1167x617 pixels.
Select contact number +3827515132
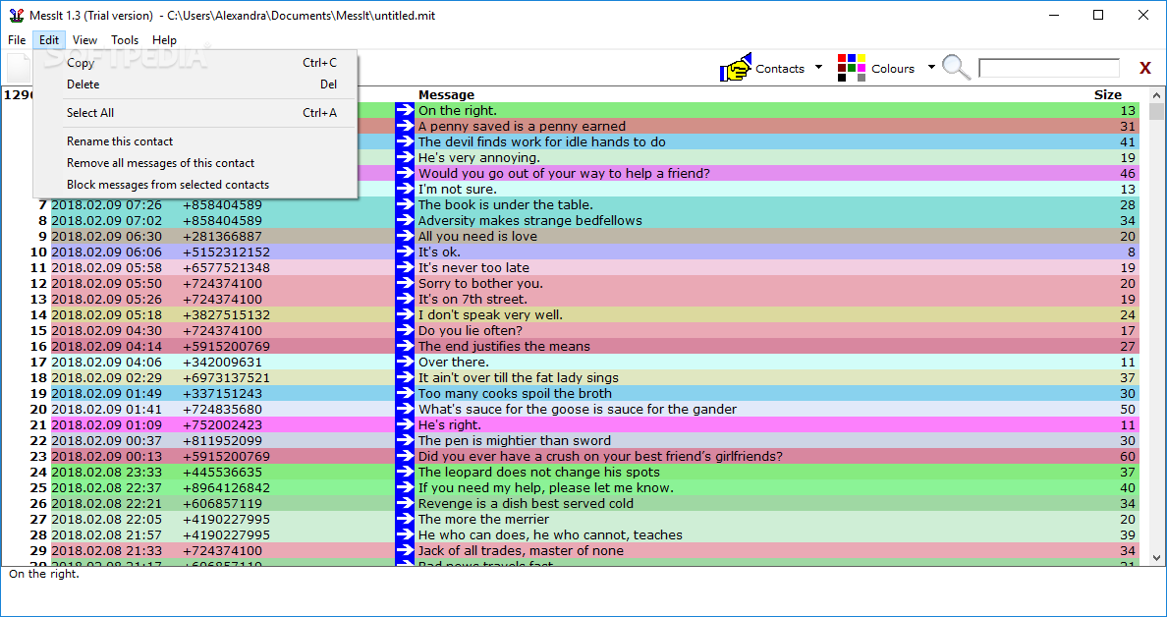tap(226, 314)
